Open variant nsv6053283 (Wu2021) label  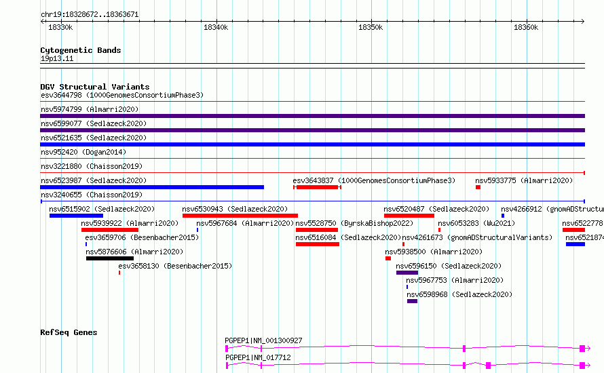pos(476,223)
